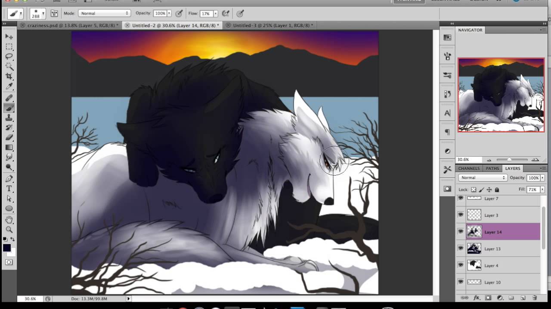Image resolution: width=551 pixels, height=309 pixels.
Task: Open the brush Opacity slider arrow
Action: (169, 13)
